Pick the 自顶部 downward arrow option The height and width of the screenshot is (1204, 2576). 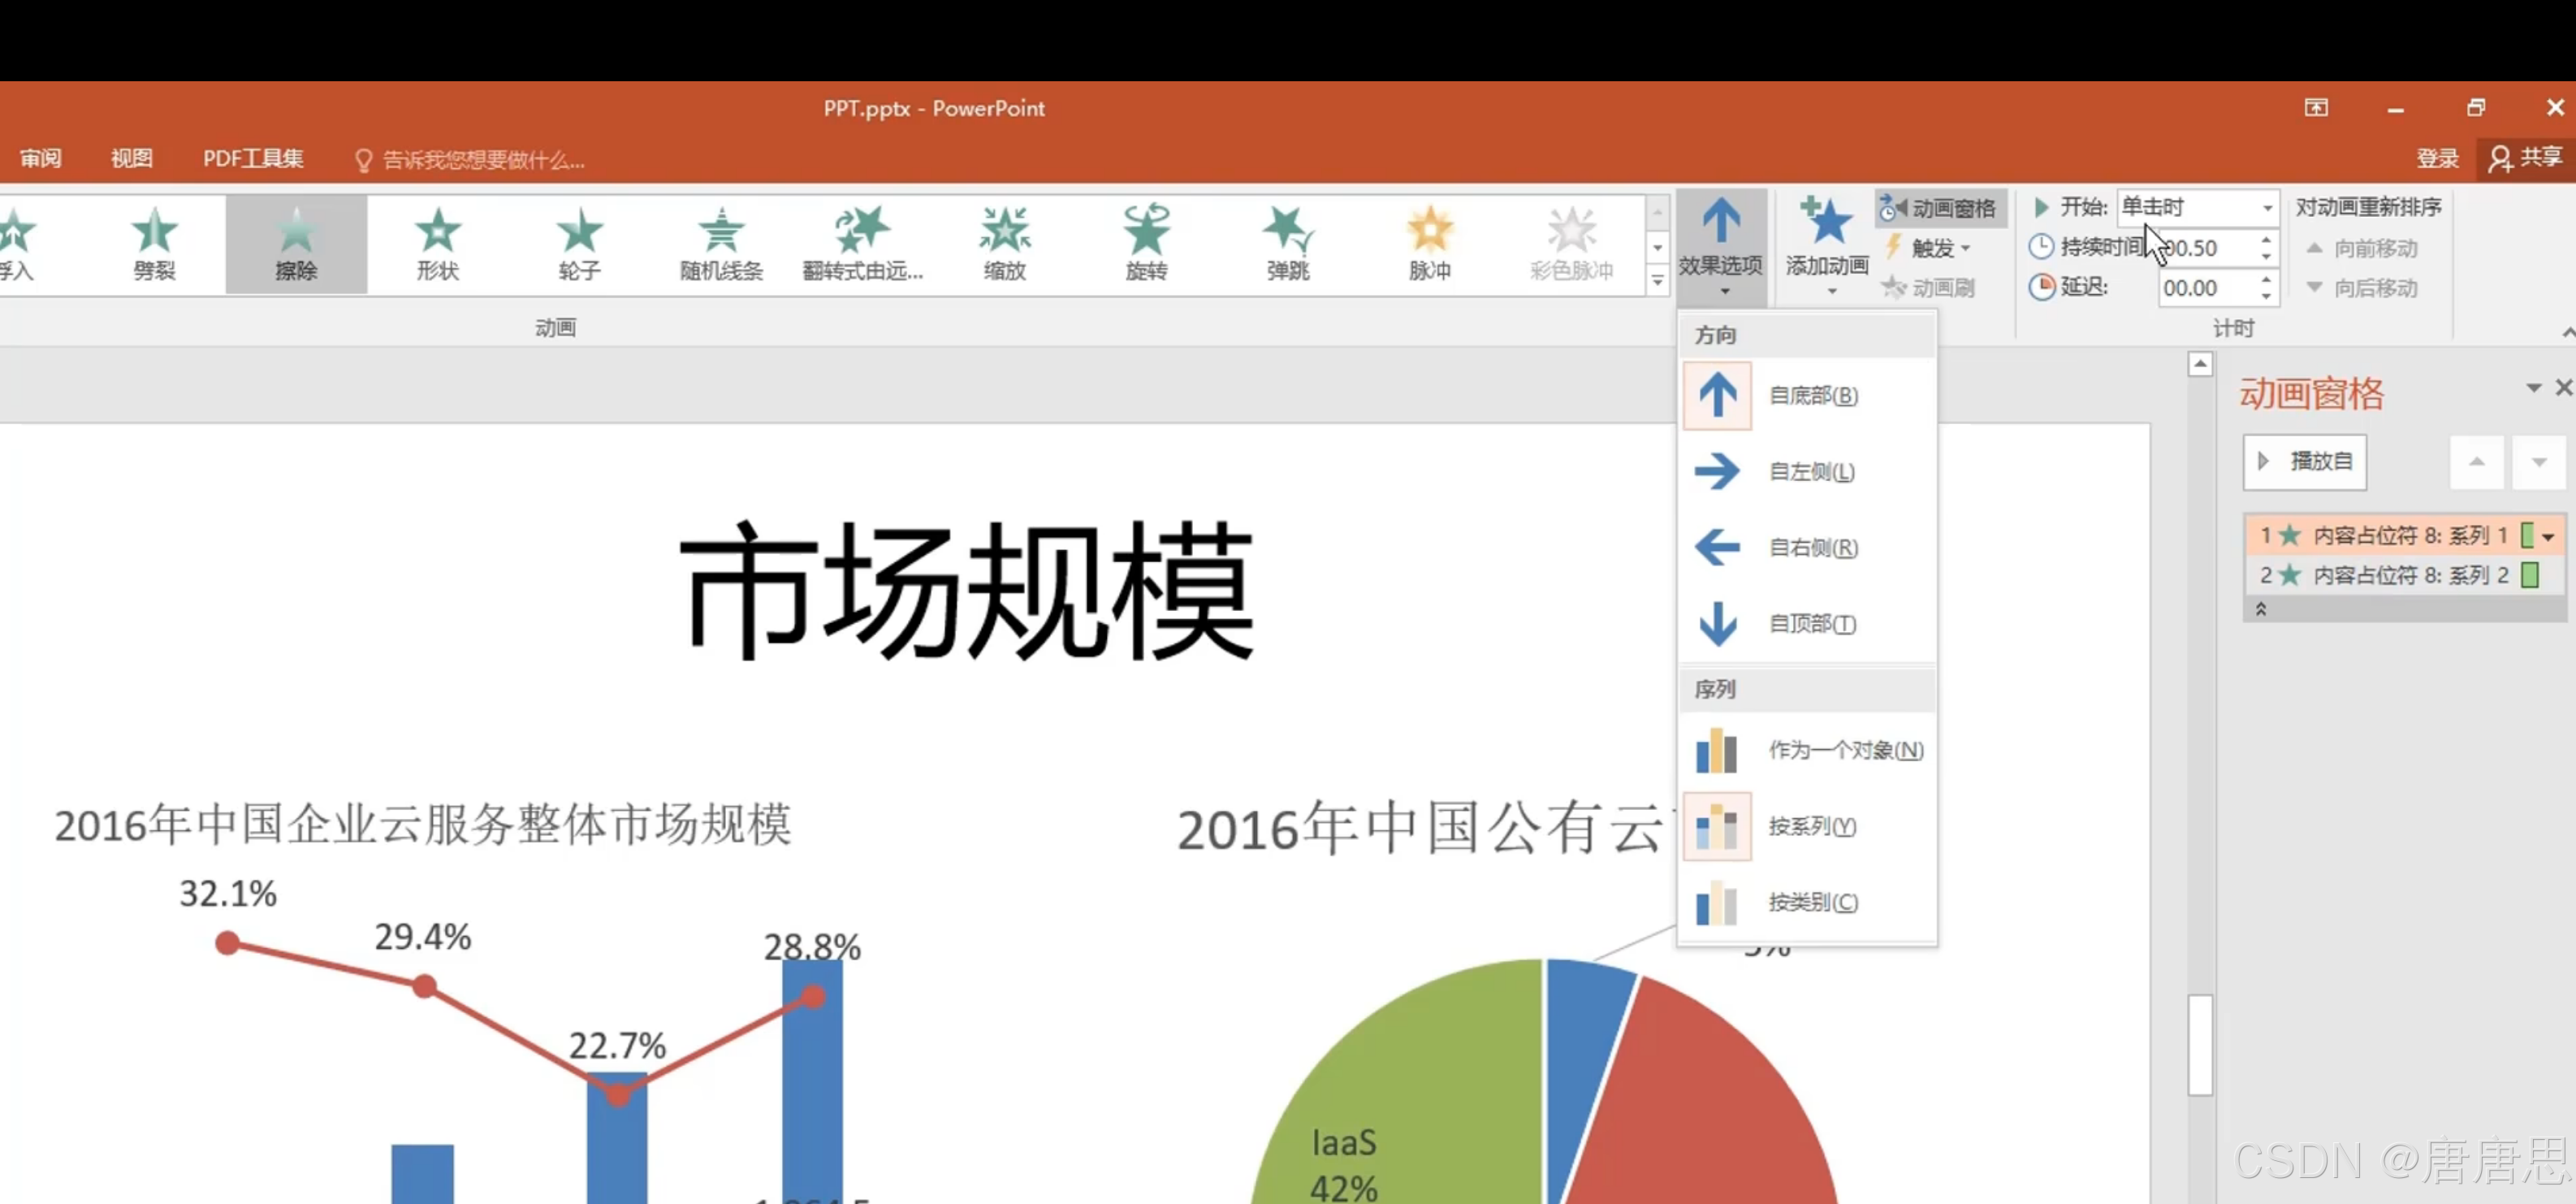[1717, 623]
